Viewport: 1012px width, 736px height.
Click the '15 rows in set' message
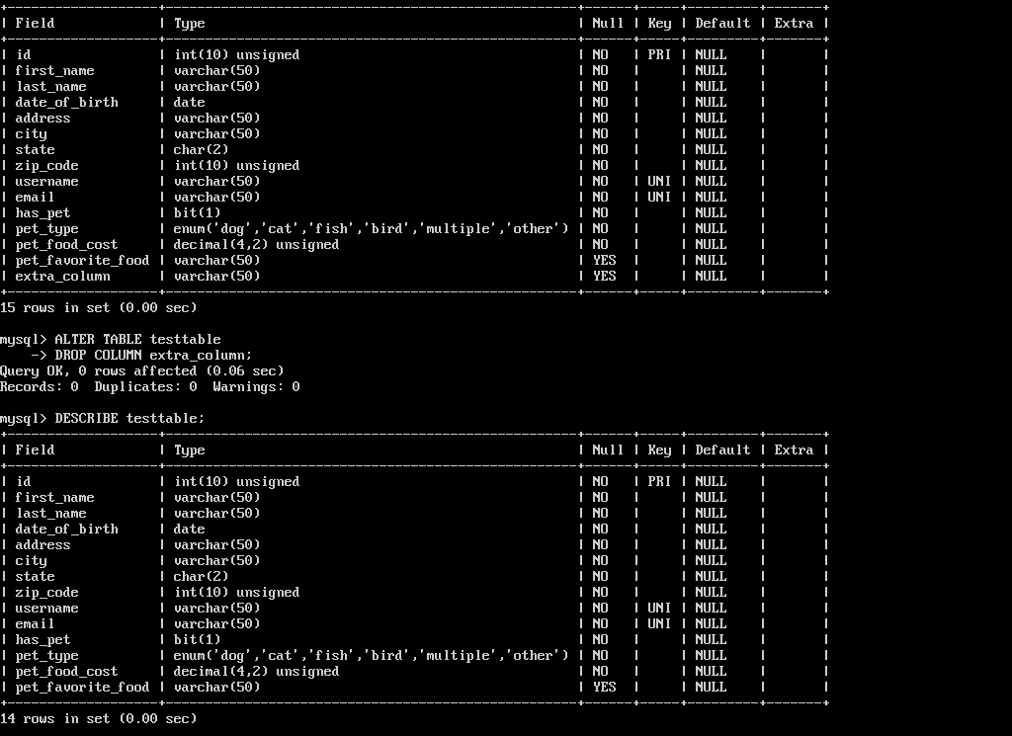point(98,307)
